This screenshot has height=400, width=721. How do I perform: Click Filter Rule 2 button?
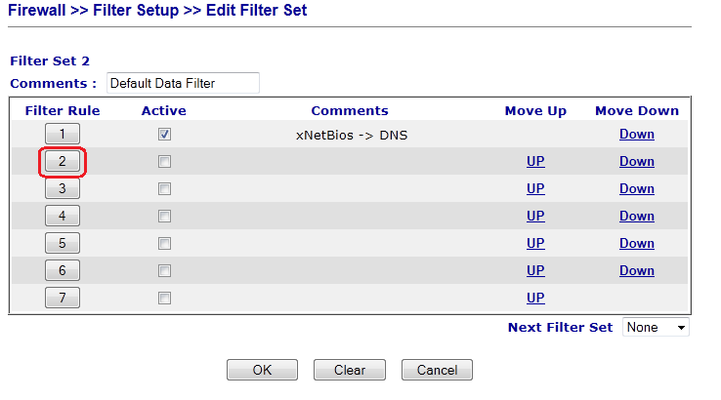pos(63,162)
